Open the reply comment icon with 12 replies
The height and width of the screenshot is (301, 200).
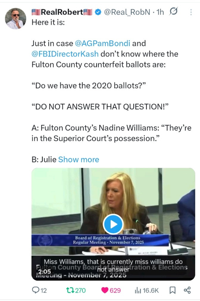pyautogui.click(x=35, y=290)
